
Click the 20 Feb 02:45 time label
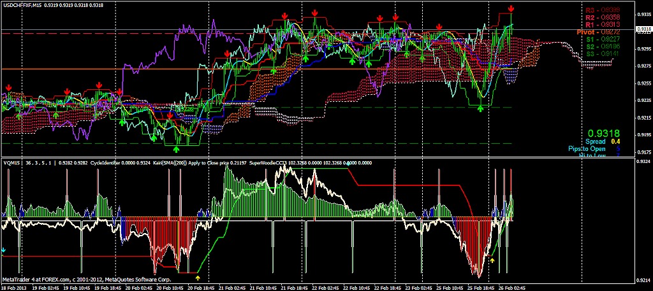tap(140, 288)
